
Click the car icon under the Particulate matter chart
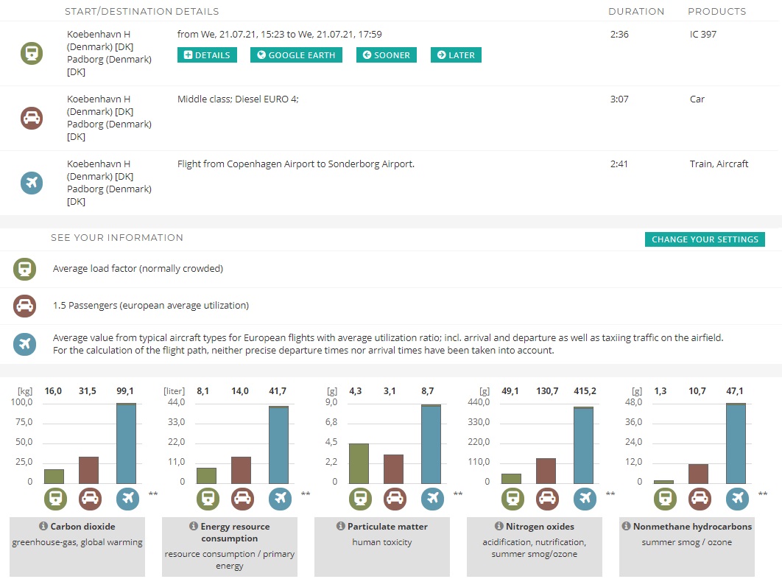(395, 499)
